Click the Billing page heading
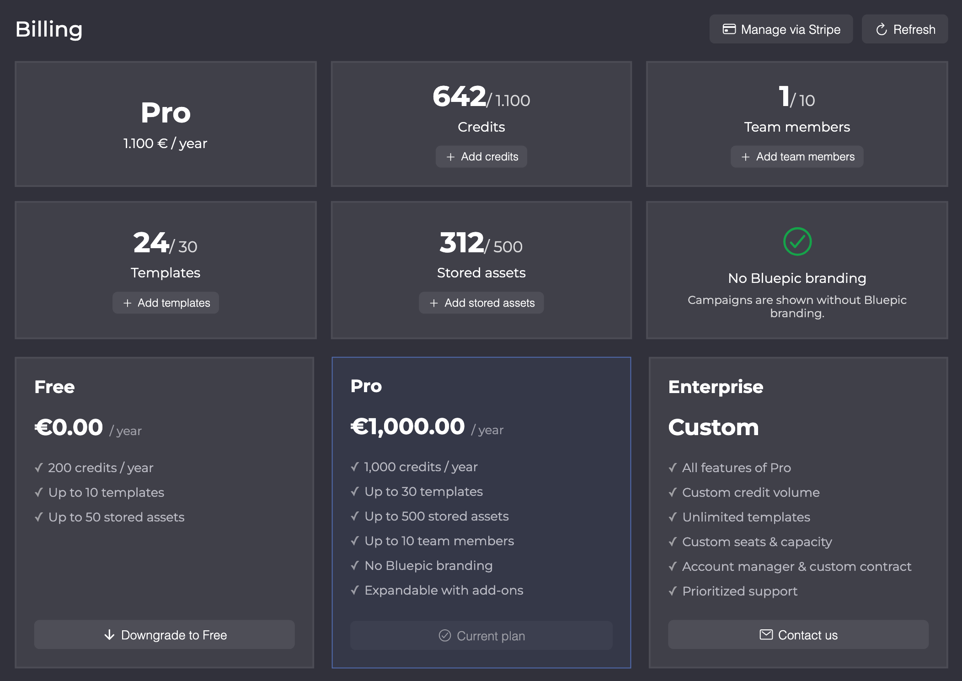Image resolution: width=962 pixels, height=681 pixels. click(x=49, y=30)
